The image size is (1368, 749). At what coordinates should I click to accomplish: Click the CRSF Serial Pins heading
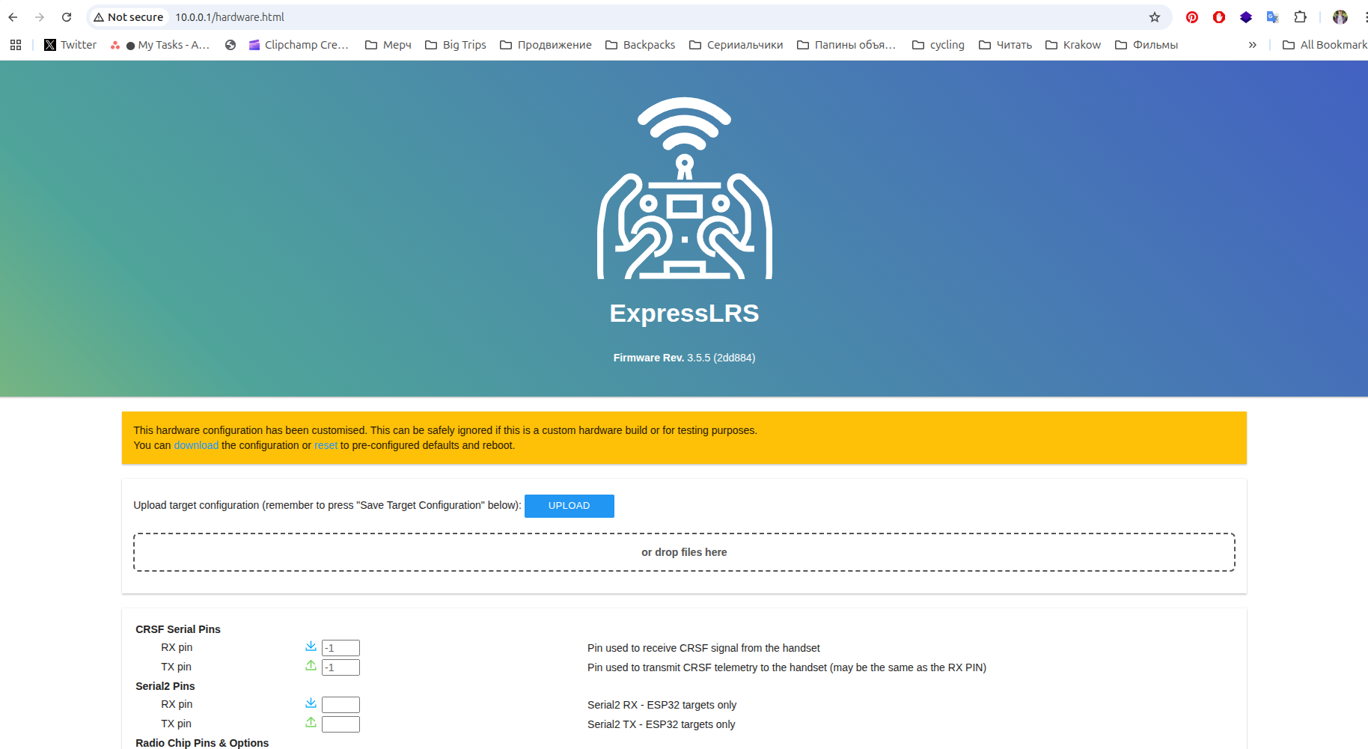click(x=178, y=629)
